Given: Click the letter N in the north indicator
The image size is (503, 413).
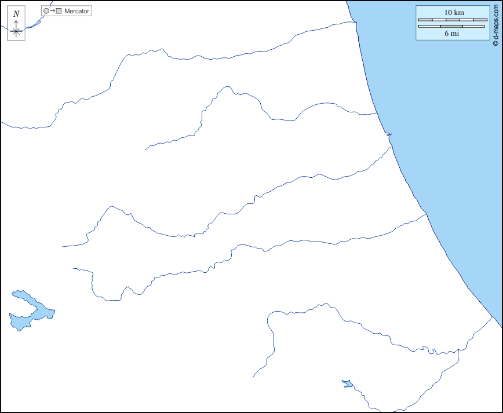Looking at the screenshot, I should tap(16, 14).
